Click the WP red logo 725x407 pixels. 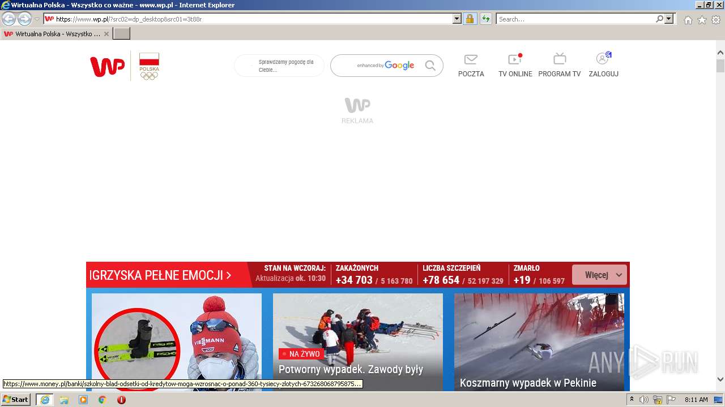pyautogui.click(x=107, y=67)
